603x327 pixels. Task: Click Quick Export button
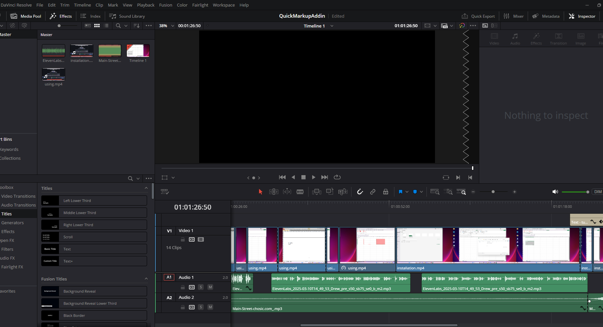pyautogui.click(x=478, y=16)
